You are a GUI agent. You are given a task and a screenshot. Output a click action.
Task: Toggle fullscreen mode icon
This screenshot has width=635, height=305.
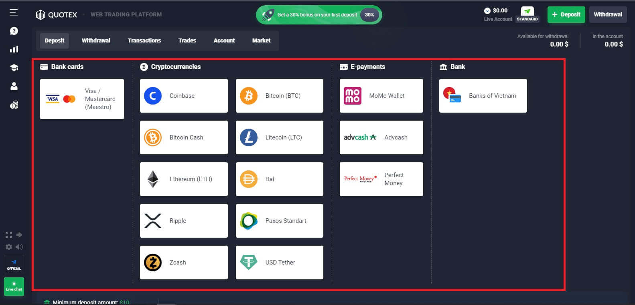9,235
